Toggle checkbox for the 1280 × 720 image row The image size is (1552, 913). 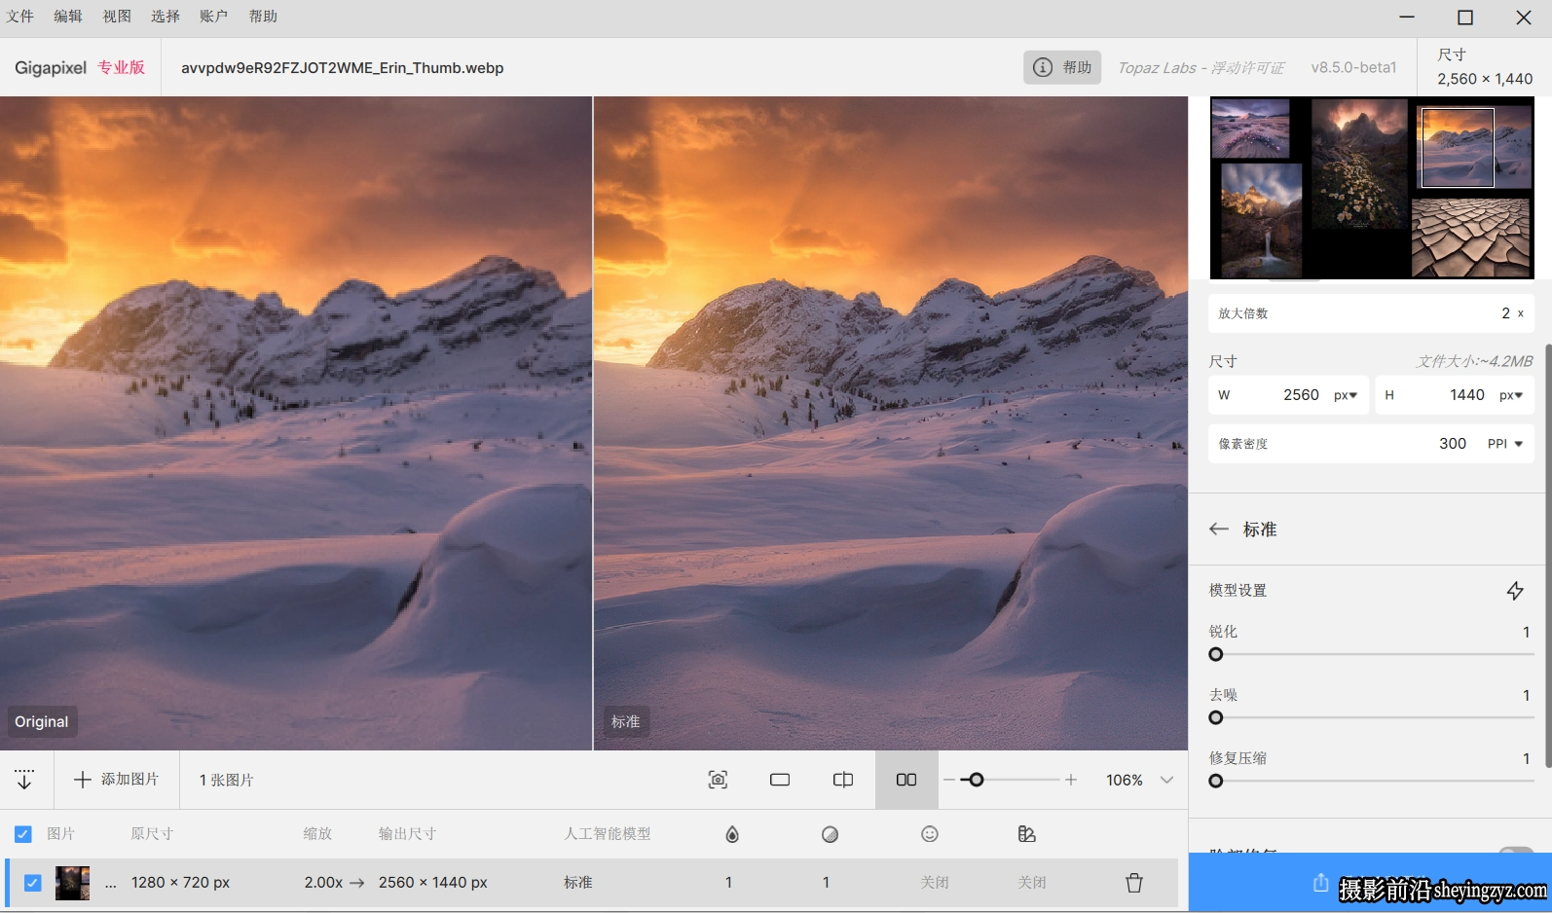click(x=32, y=883)
